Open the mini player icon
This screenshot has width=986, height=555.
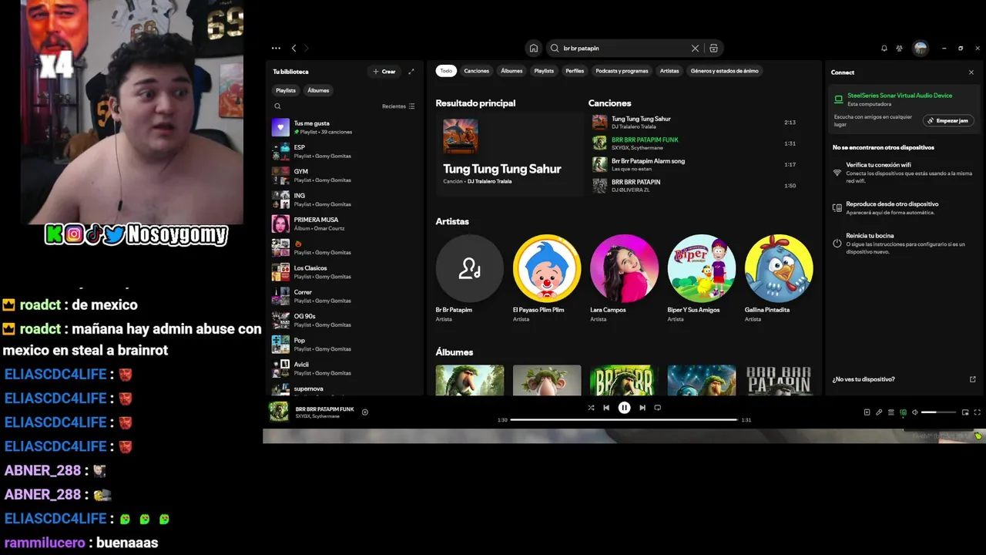click(x=965, y=412)
